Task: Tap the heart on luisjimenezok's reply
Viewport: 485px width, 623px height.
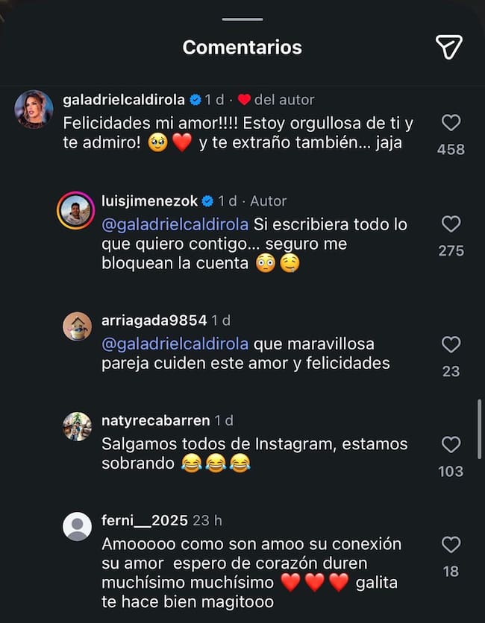Action: click(451, 224)
